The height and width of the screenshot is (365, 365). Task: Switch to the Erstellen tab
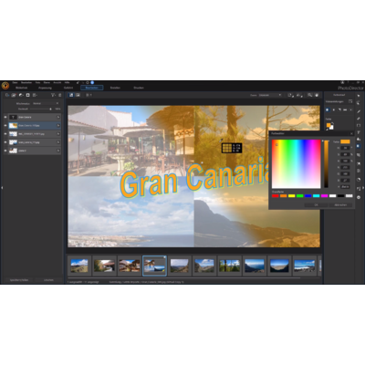(x=115, y=88)
